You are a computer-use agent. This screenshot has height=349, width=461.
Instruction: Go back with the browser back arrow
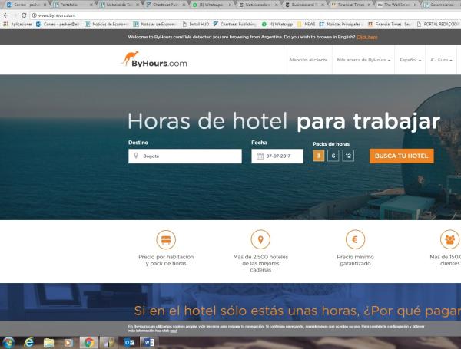(6, 15)
